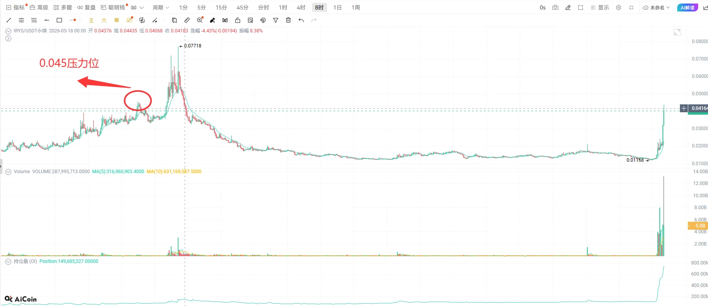The height and width of the screenshot is (306, 708).
Task: Switch to the 1分 timeframe
Action: [183, 8]
